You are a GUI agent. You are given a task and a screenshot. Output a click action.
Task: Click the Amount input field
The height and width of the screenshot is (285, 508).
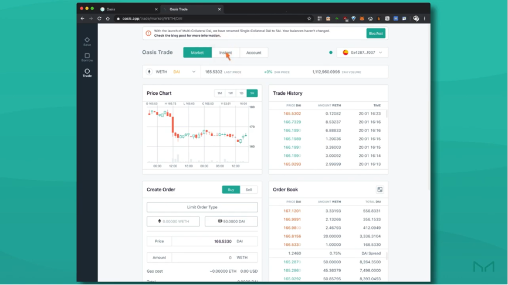pos(202,257)
